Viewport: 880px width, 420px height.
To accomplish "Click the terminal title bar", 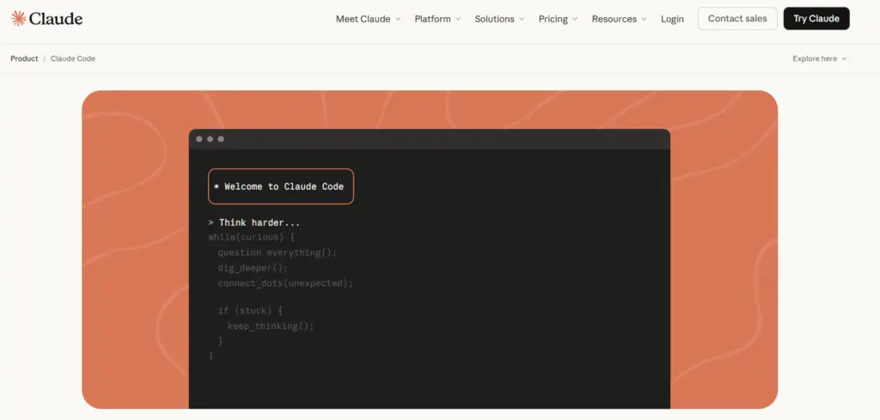I will [430, 139].
